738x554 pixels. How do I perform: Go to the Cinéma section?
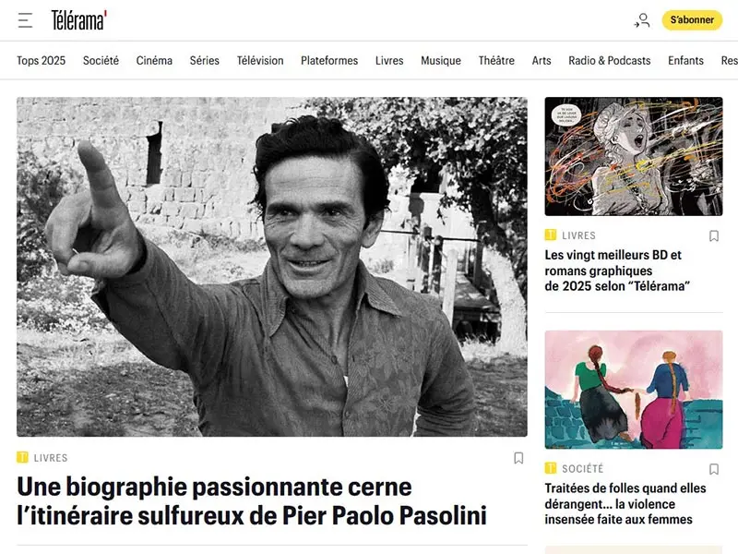(x=154, y=61)
